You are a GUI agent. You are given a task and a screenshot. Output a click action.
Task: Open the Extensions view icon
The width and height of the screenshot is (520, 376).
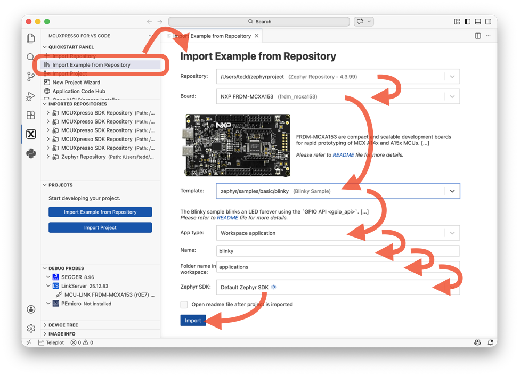[31, 115]
